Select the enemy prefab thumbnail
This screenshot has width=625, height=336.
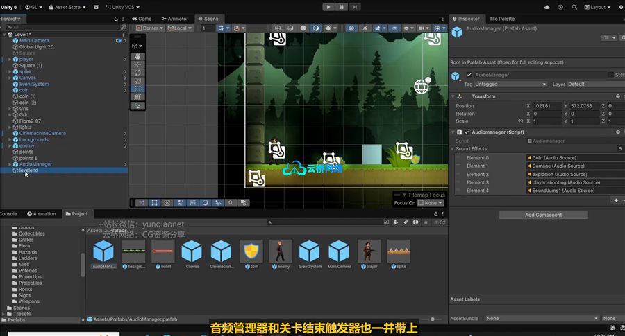click(279, 251)
